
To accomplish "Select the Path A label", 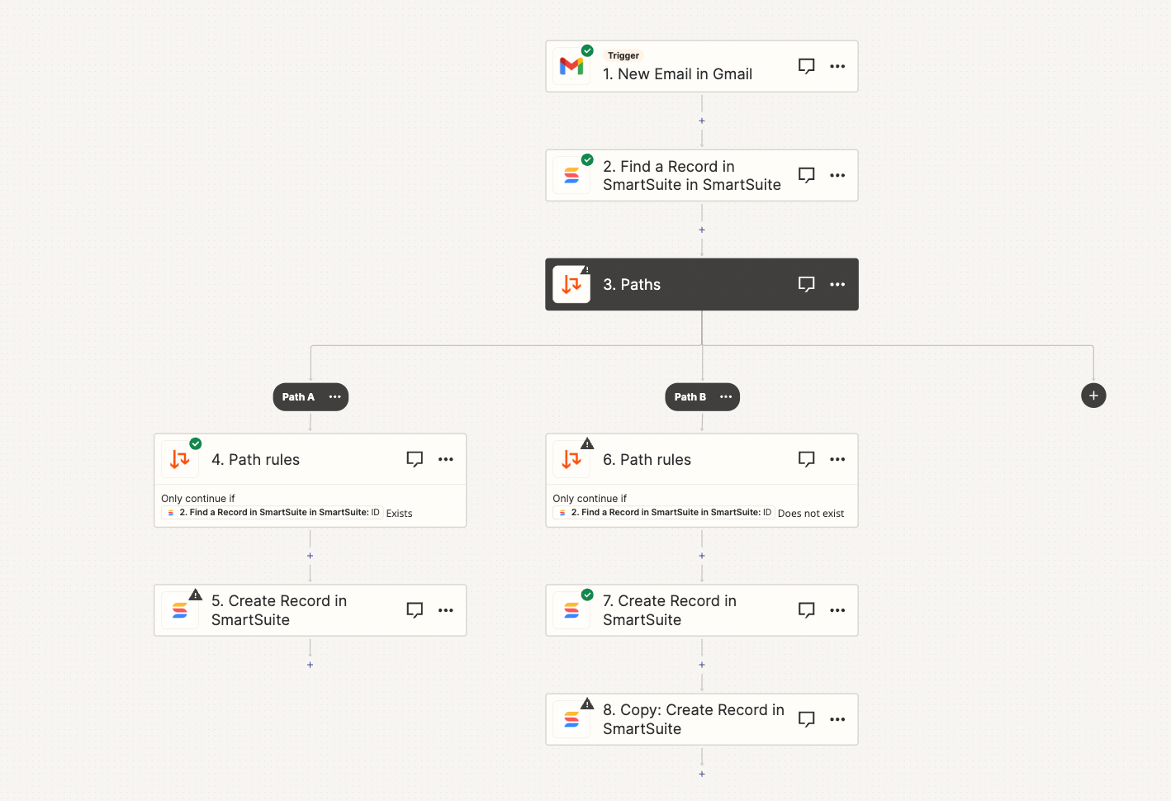I will [297, 397].
